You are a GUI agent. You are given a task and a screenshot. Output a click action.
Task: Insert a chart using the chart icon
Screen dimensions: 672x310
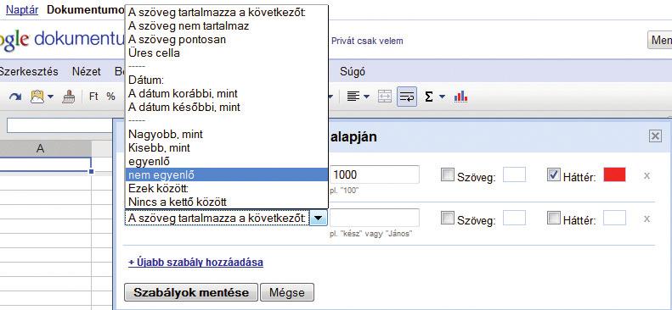click(460, 97)
